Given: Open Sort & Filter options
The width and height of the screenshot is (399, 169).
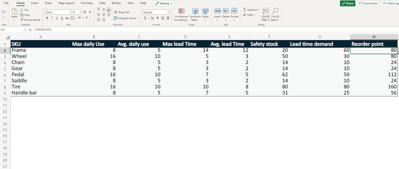Looking at the screenshot, I should click(x=265, y=15).
